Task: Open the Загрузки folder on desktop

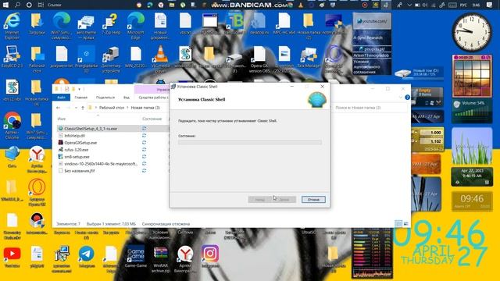Action: click(x=37, y=24)
